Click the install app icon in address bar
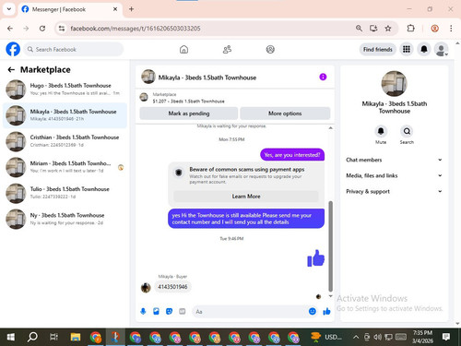This screenshot has height=346, width=461. [x=373, y=29]
